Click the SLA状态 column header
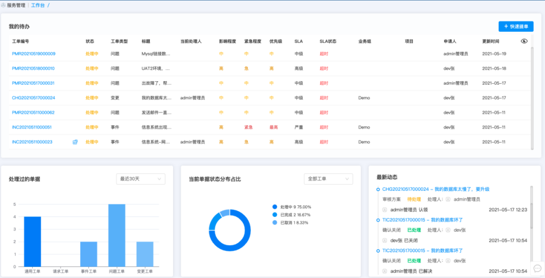This screenshot has height=278, width=545. (x=328, y=41)
